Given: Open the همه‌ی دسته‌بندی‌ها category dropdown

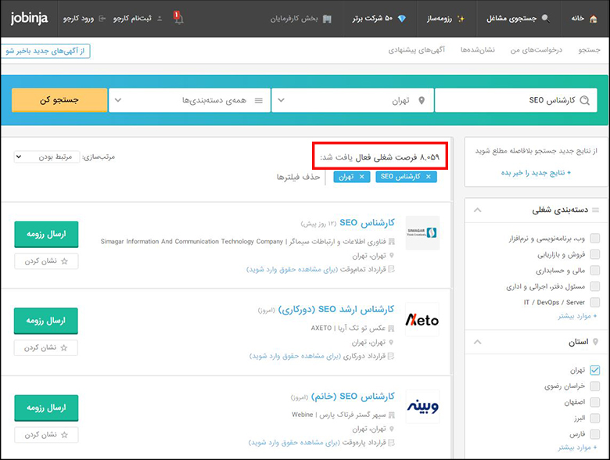Looking at the screenshot, I should coord(189,100).
